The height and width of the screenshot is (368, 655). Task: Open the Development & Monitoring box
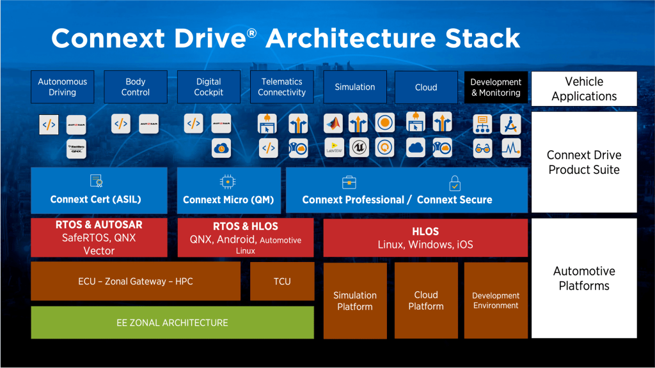[496, 87]
